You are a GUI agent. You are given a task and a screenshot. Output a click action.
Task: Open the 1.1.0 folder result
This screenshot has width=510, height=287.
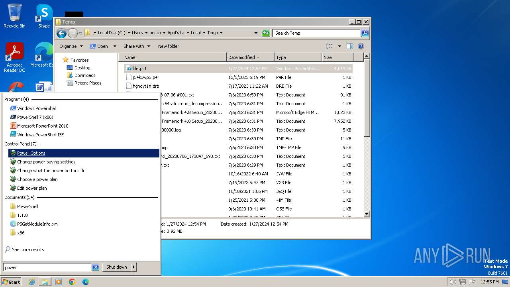coord(22,215)
